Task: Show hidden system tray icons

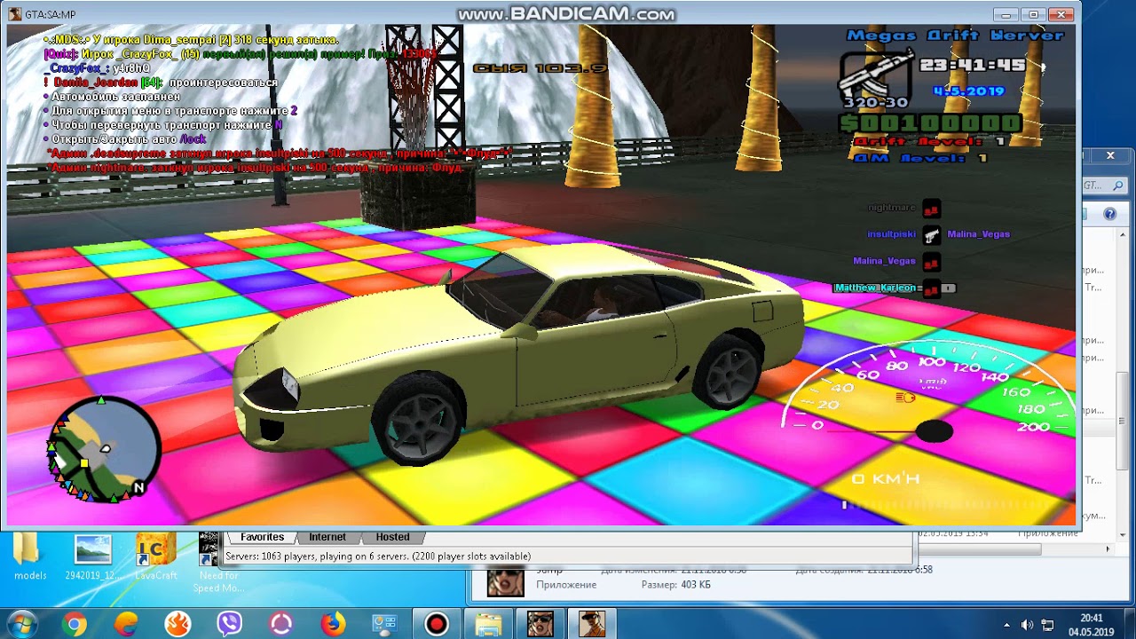Action: tap(1006, 625)
